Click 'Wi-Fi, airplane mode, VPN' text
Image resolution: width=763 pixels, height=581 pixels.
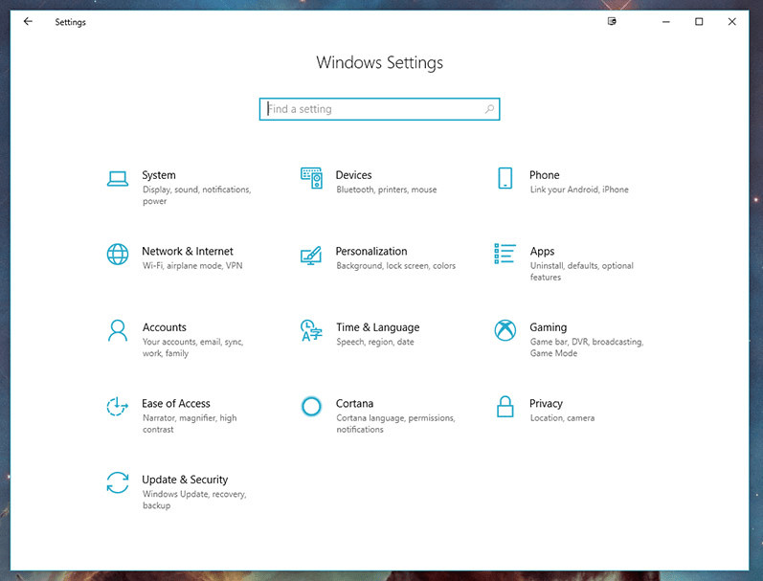192,266
